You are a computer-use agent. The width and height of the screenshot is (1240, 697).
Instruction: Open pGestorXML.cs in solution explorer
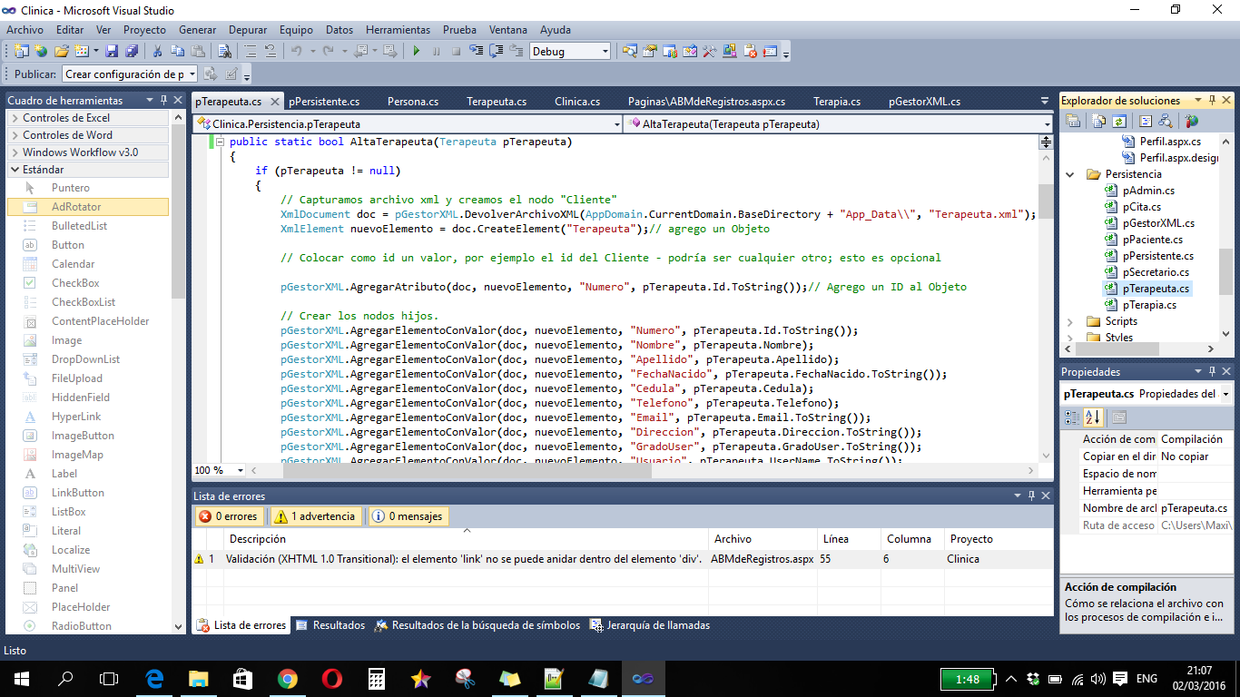click(x=1157, y=223)
